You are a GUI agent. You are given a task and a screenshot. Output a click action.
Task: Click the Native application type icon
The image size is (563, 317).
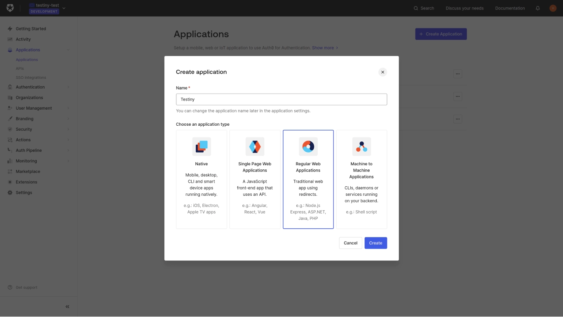(x=202, y=146)
